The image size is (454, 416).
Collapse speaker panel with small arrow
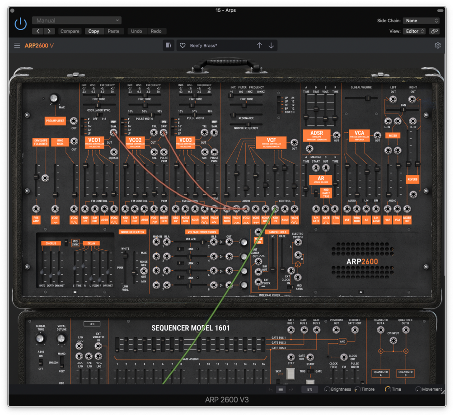click(x=361, y=292)
